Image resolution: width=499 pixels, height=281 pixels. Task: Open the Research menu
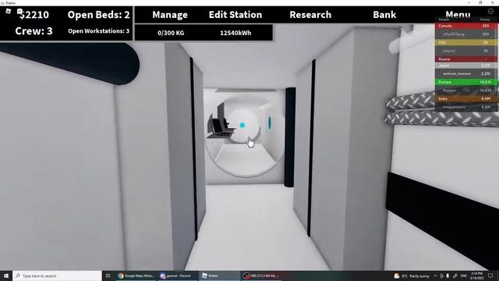click(310, 15)
